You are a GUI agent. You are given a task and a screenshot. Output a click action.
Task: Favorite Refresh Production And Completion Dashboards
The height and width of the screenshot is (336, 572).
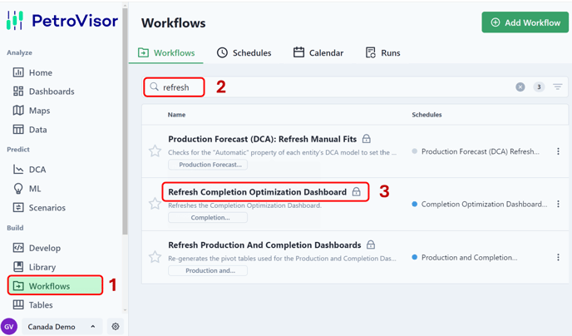pos(155,257)
